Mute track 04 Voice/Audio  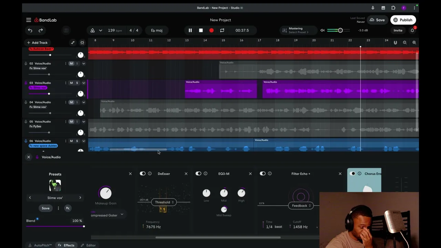point(71,102)
